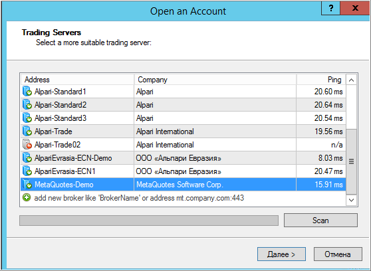Click the 20.47 ms ping value
This screenshot has height=271, width=371.
click(x=328, y=171)
